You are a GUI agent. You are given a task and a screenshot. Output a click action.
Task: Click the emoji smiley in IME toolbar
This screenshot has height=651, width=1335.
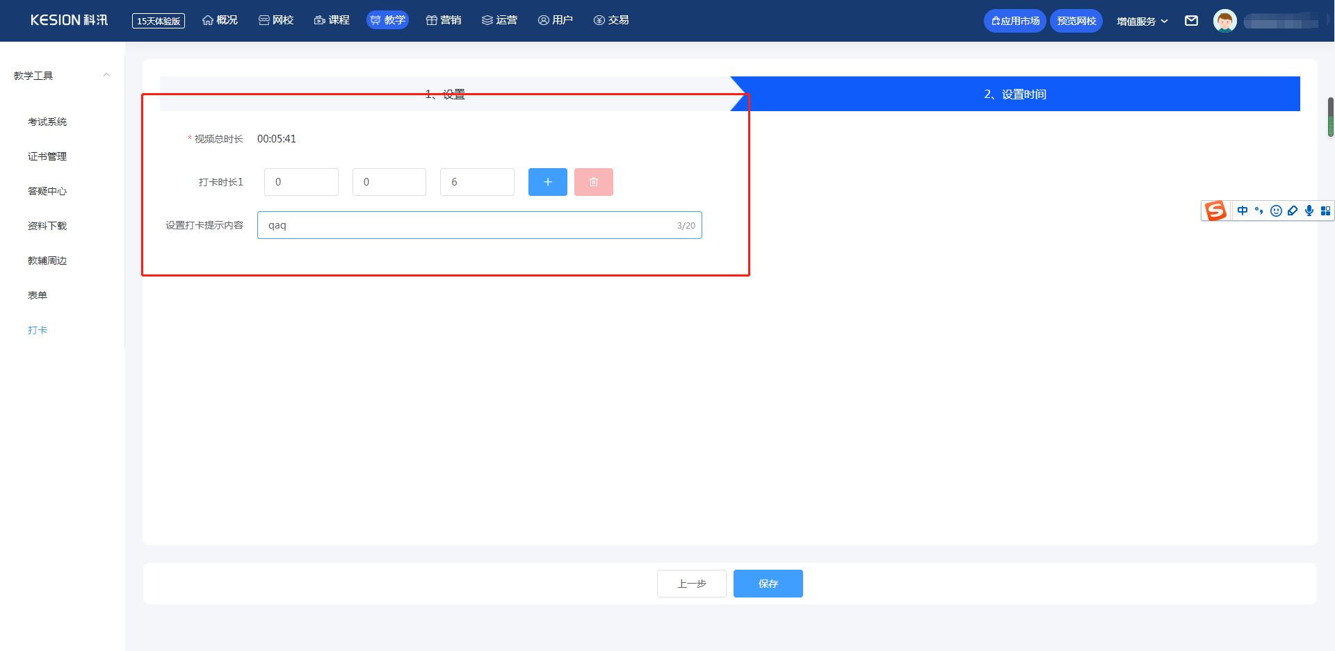[x=1276, y=211]
